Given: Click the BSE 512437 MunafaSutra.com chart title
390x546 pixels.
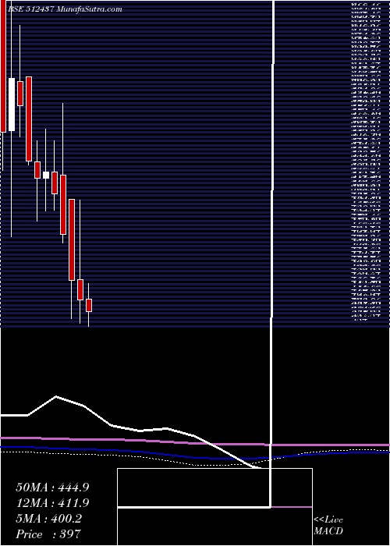Looking at the screenshot, I should [x=65, y=9].
